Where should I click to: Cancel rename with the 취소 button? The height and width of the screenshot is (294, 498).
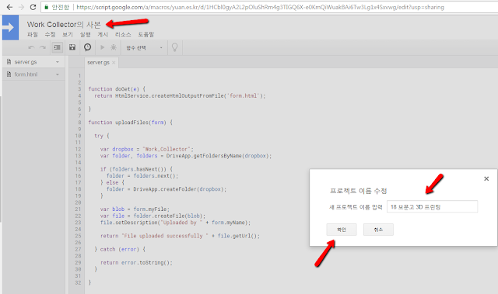(x=378, y=230)
